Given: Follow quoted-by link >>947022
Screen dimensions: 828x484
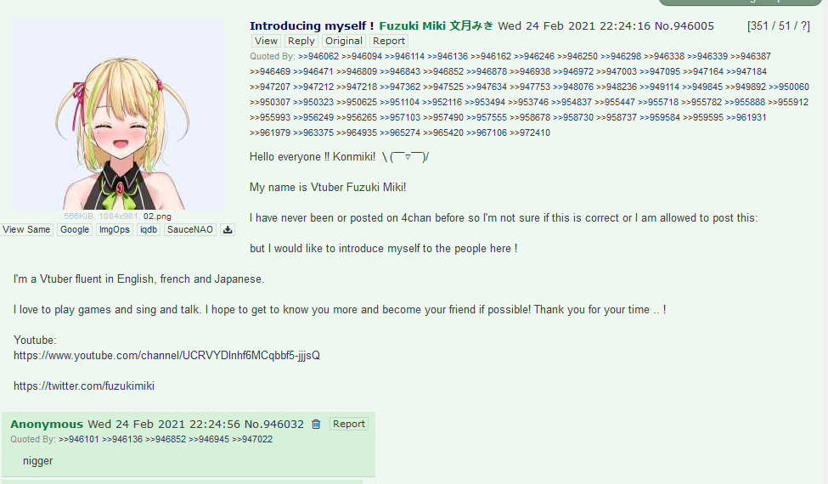Looking at the screenshot, I should (252, 439).
